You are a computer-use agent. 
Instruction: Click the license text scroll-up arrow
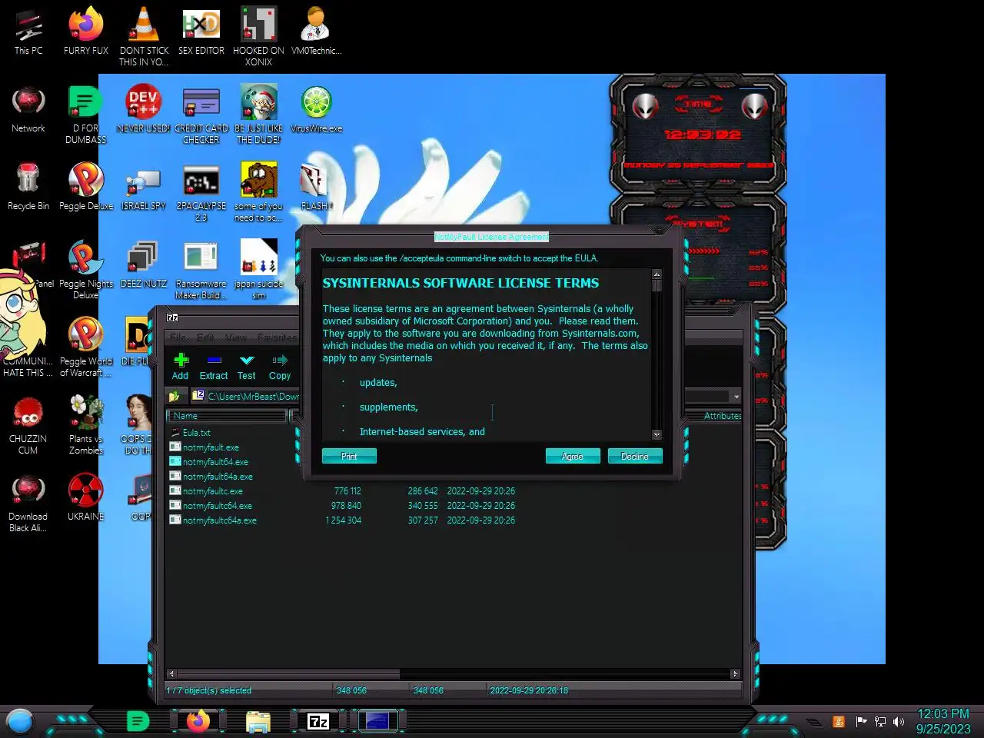pos(657,274)
